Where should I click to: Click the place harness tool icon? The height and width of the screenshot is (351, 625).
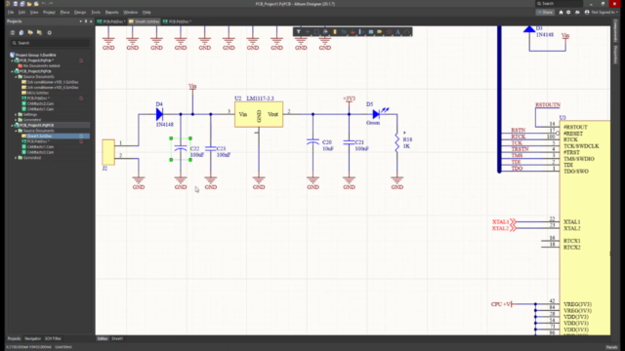361,32
